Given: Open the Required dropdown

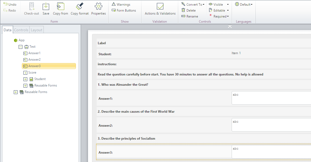Looking at the screenshot, I should (x=219, y=16).
